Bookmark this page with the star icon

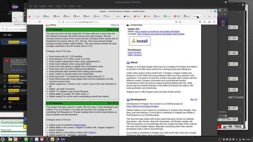pyautogui.click(x=180, y=22)
